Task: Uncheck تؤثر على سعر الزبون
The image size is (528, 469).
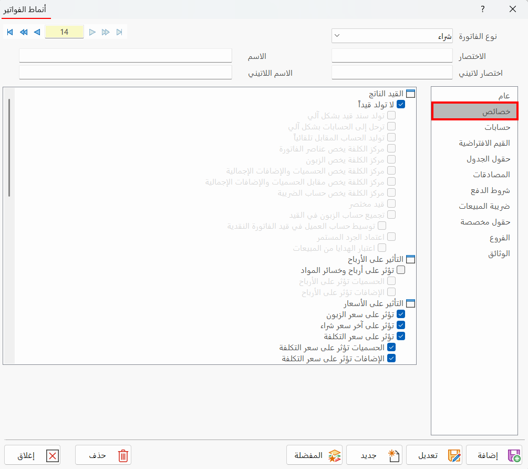Action: pos(401,314)
